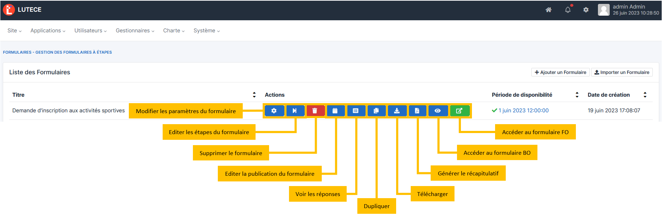Image resolution: width=662 pixels, height=217 pixels.
Task: Open the Charte menu
Action: (174, 31)
